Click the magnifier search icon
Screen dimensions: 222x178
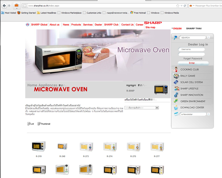[x=175, y=37]
